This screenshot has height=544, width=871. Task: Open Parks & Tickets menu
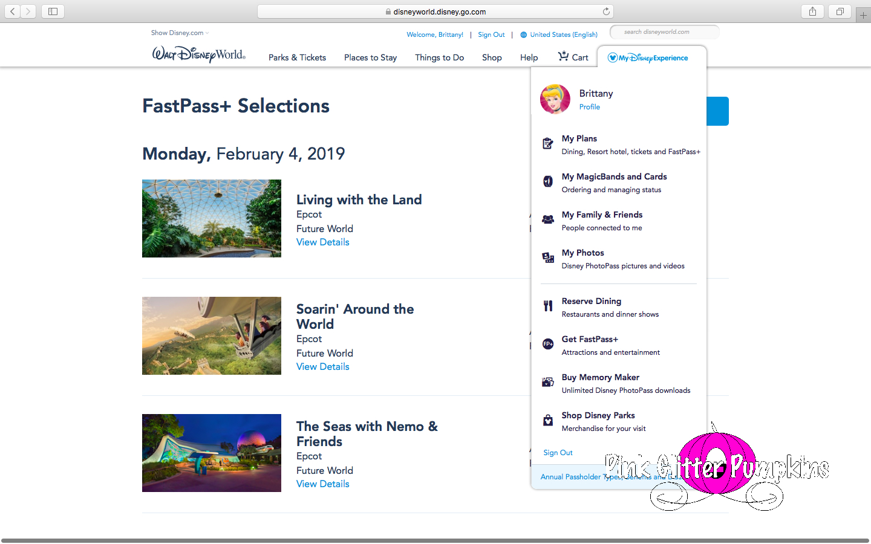(x=297, y=57)
